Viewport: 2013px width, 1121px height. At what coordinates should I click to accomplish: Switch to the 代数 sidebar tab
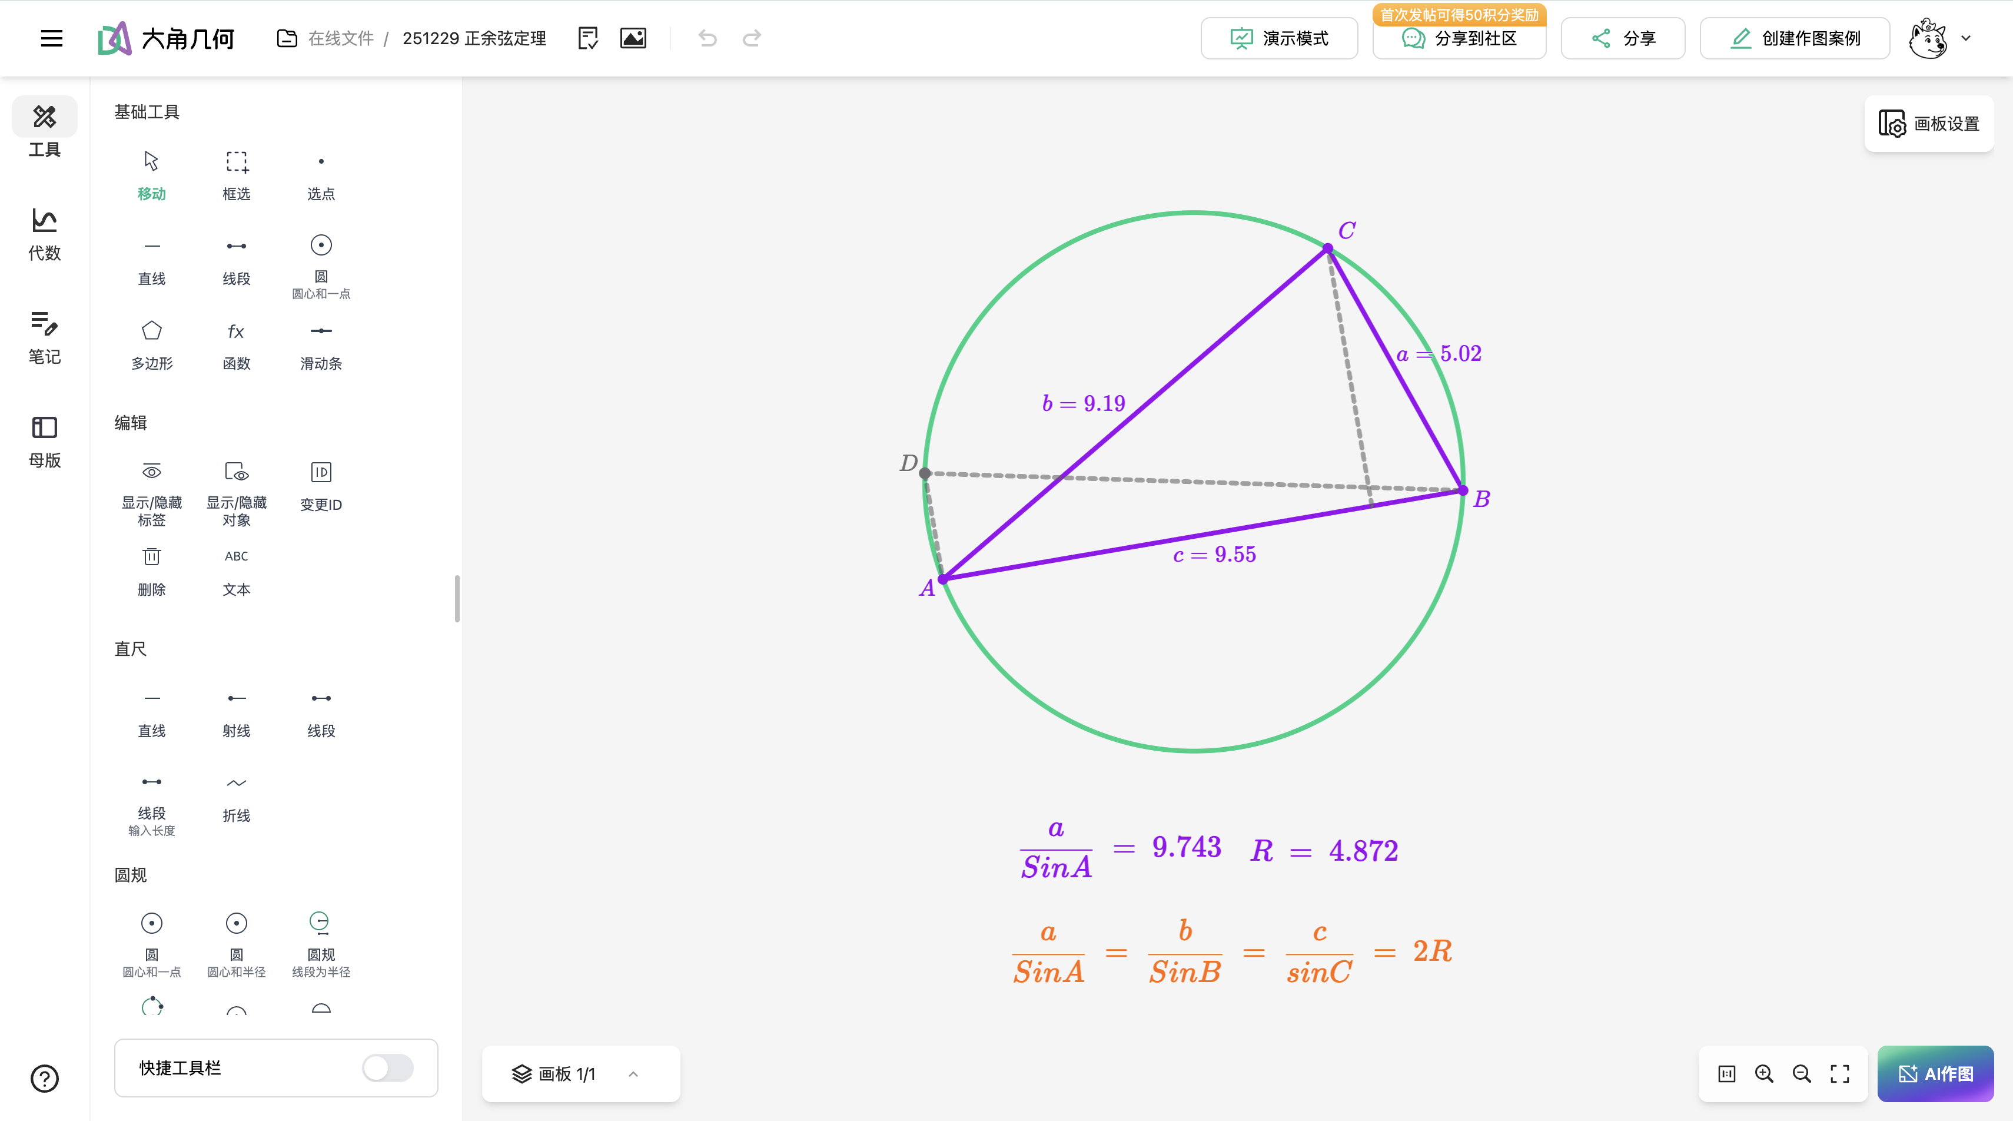(x=45, y=234)
